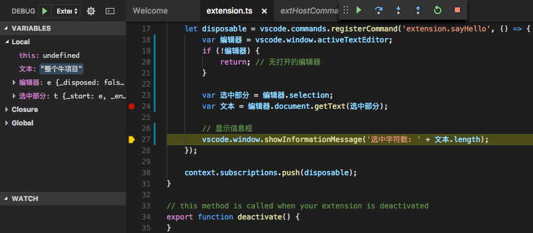Stop debugging with the red square
Viewport: 533px width, 233px height.
click(457, 10)
